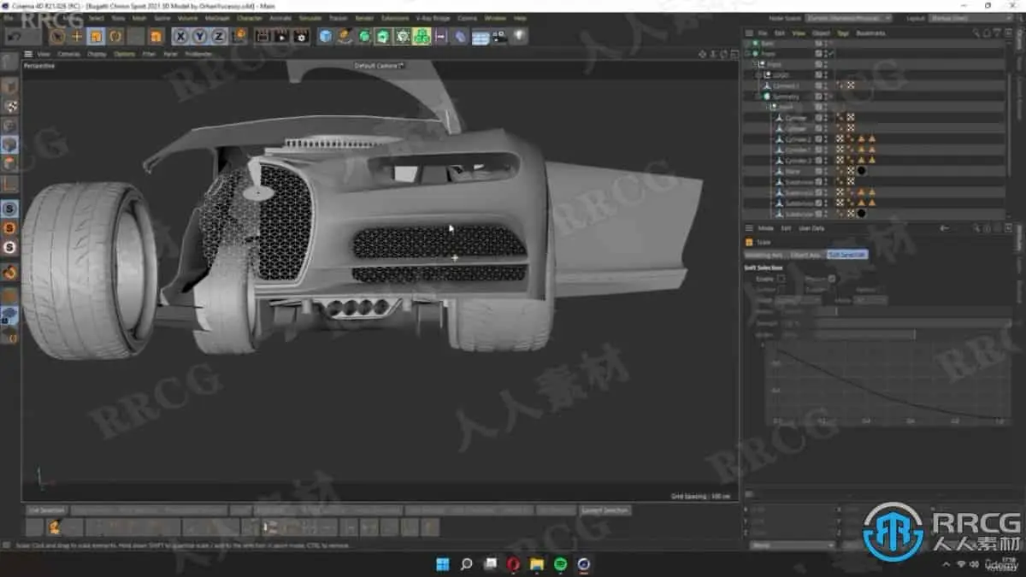
Task: Toggle the X axis lock
Action: pos(180,36)
